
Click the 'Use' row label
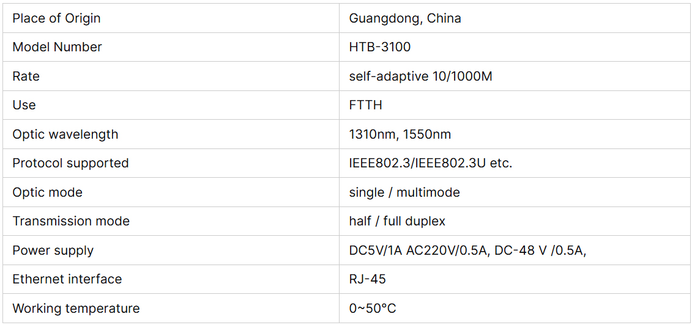[x=24, y=105]
